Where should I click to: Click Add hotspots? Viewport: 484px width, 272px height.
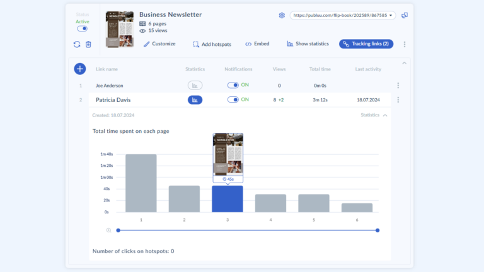[x=212, y=44]
